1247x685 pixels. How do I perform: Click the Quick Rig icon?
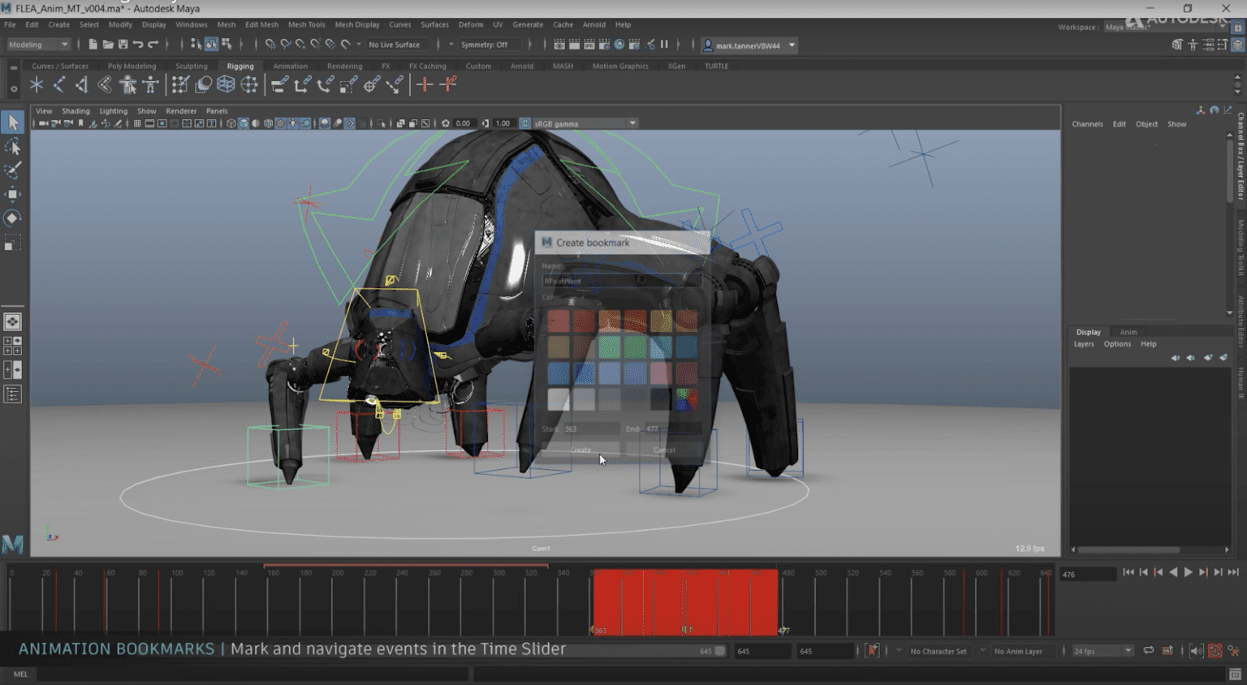(128, 84)
